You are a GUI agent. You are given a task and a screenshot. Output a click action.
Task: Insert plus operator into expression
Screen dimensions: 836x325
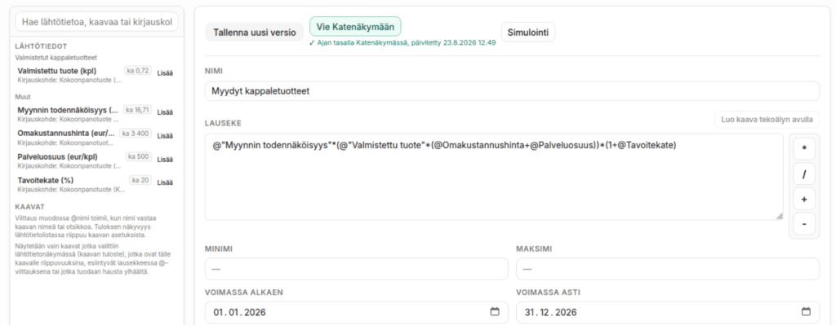(804, 200)
